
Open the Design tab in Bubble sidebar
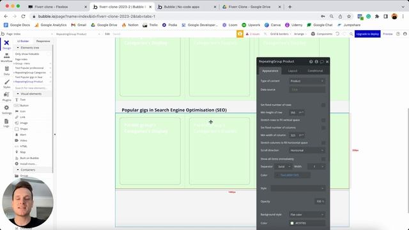point(6,45)
